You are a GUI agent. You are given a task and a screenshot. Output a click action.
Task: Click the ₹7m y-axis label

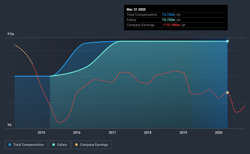[11, 34]
